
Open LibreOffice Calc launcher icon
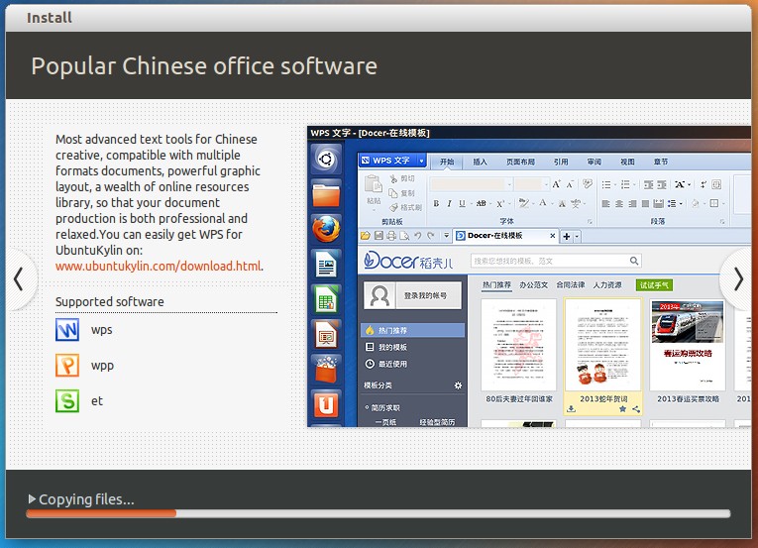pyautogui.click(x=326, y=300)
